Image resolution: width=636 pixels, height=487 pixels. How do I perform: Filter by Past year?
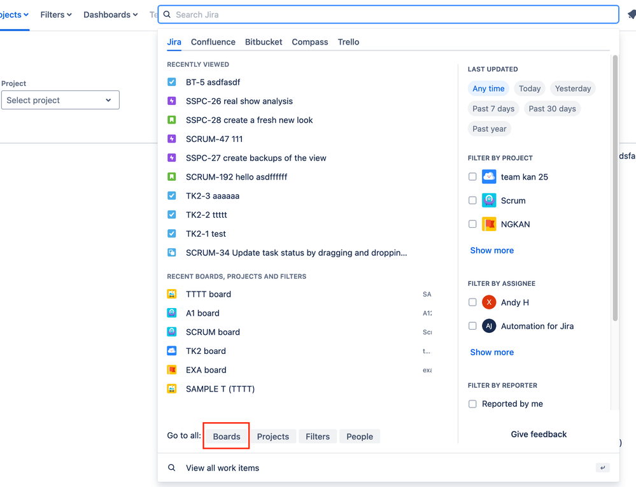click(489, 129)
